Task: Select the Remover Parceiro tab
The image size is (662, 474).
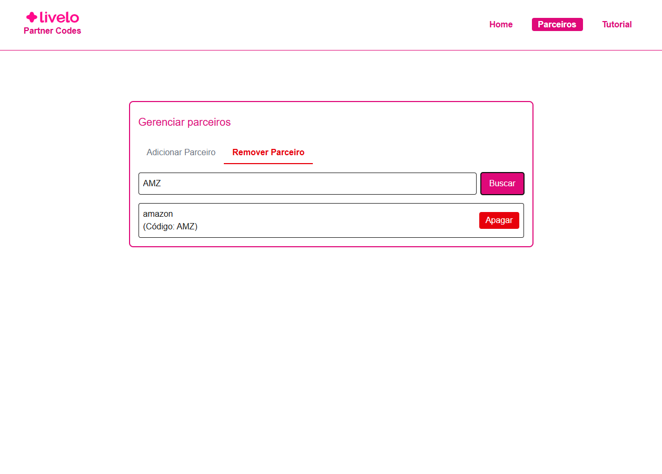Action: (268, 153)
